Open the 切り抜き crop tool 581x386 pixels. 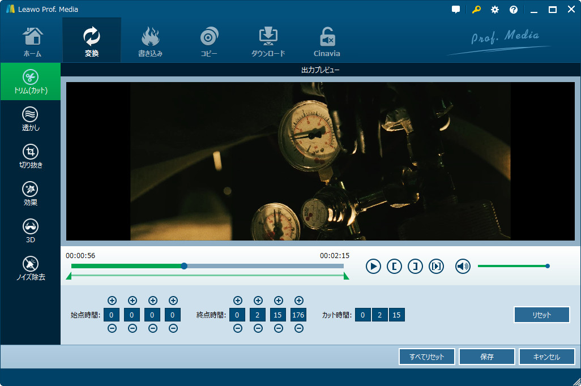pos(31,157)
